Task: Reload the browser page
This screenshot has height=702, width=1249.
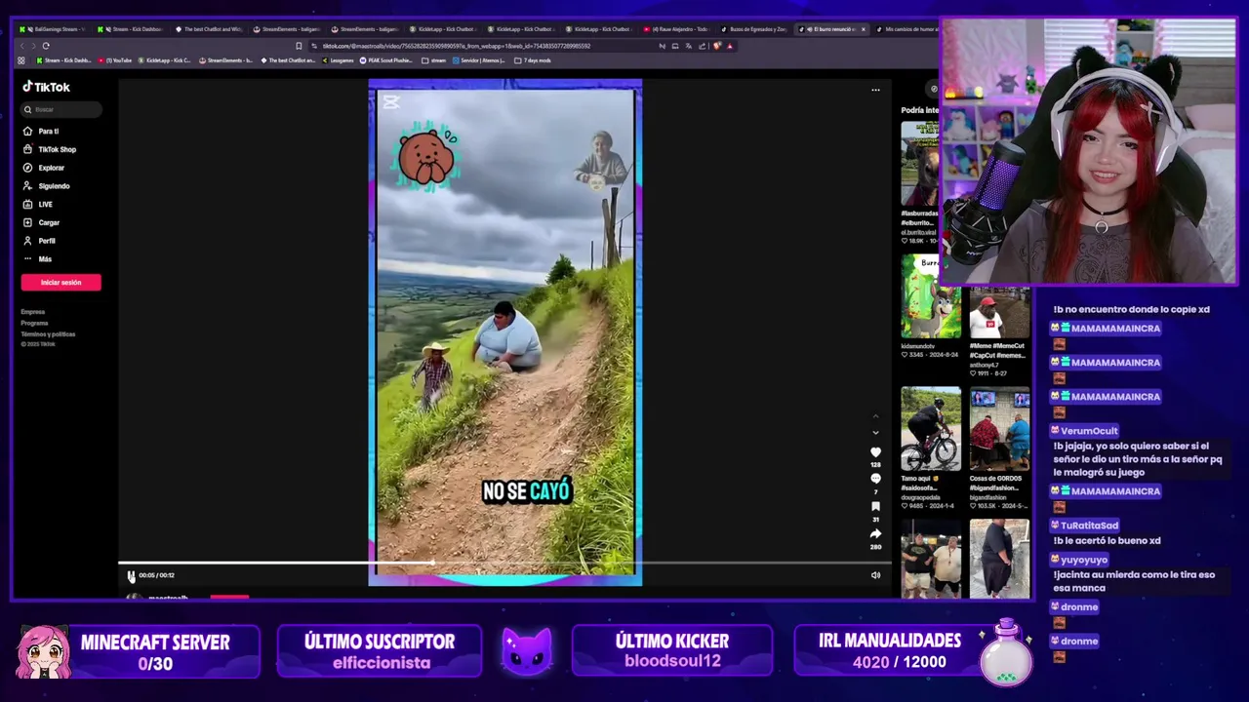Action: point(46,46)
